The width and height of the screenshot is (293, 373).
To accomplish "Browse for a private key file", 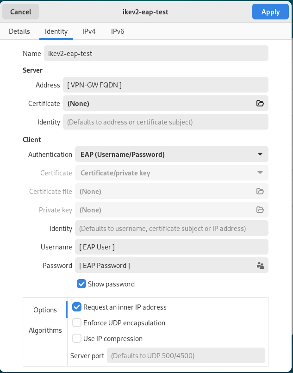I will [x=261, y=210].
